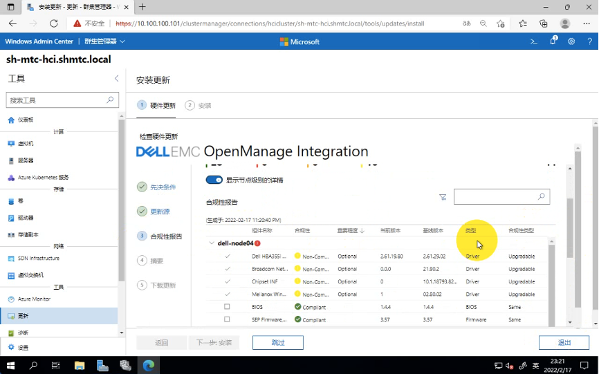
Task: Open the Drives (驱动器) tool icon
Action: [11, 218]
